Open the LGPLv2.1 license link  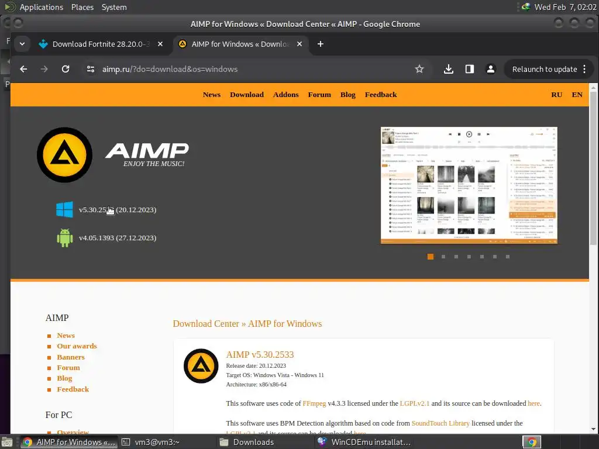pos(415,403)
